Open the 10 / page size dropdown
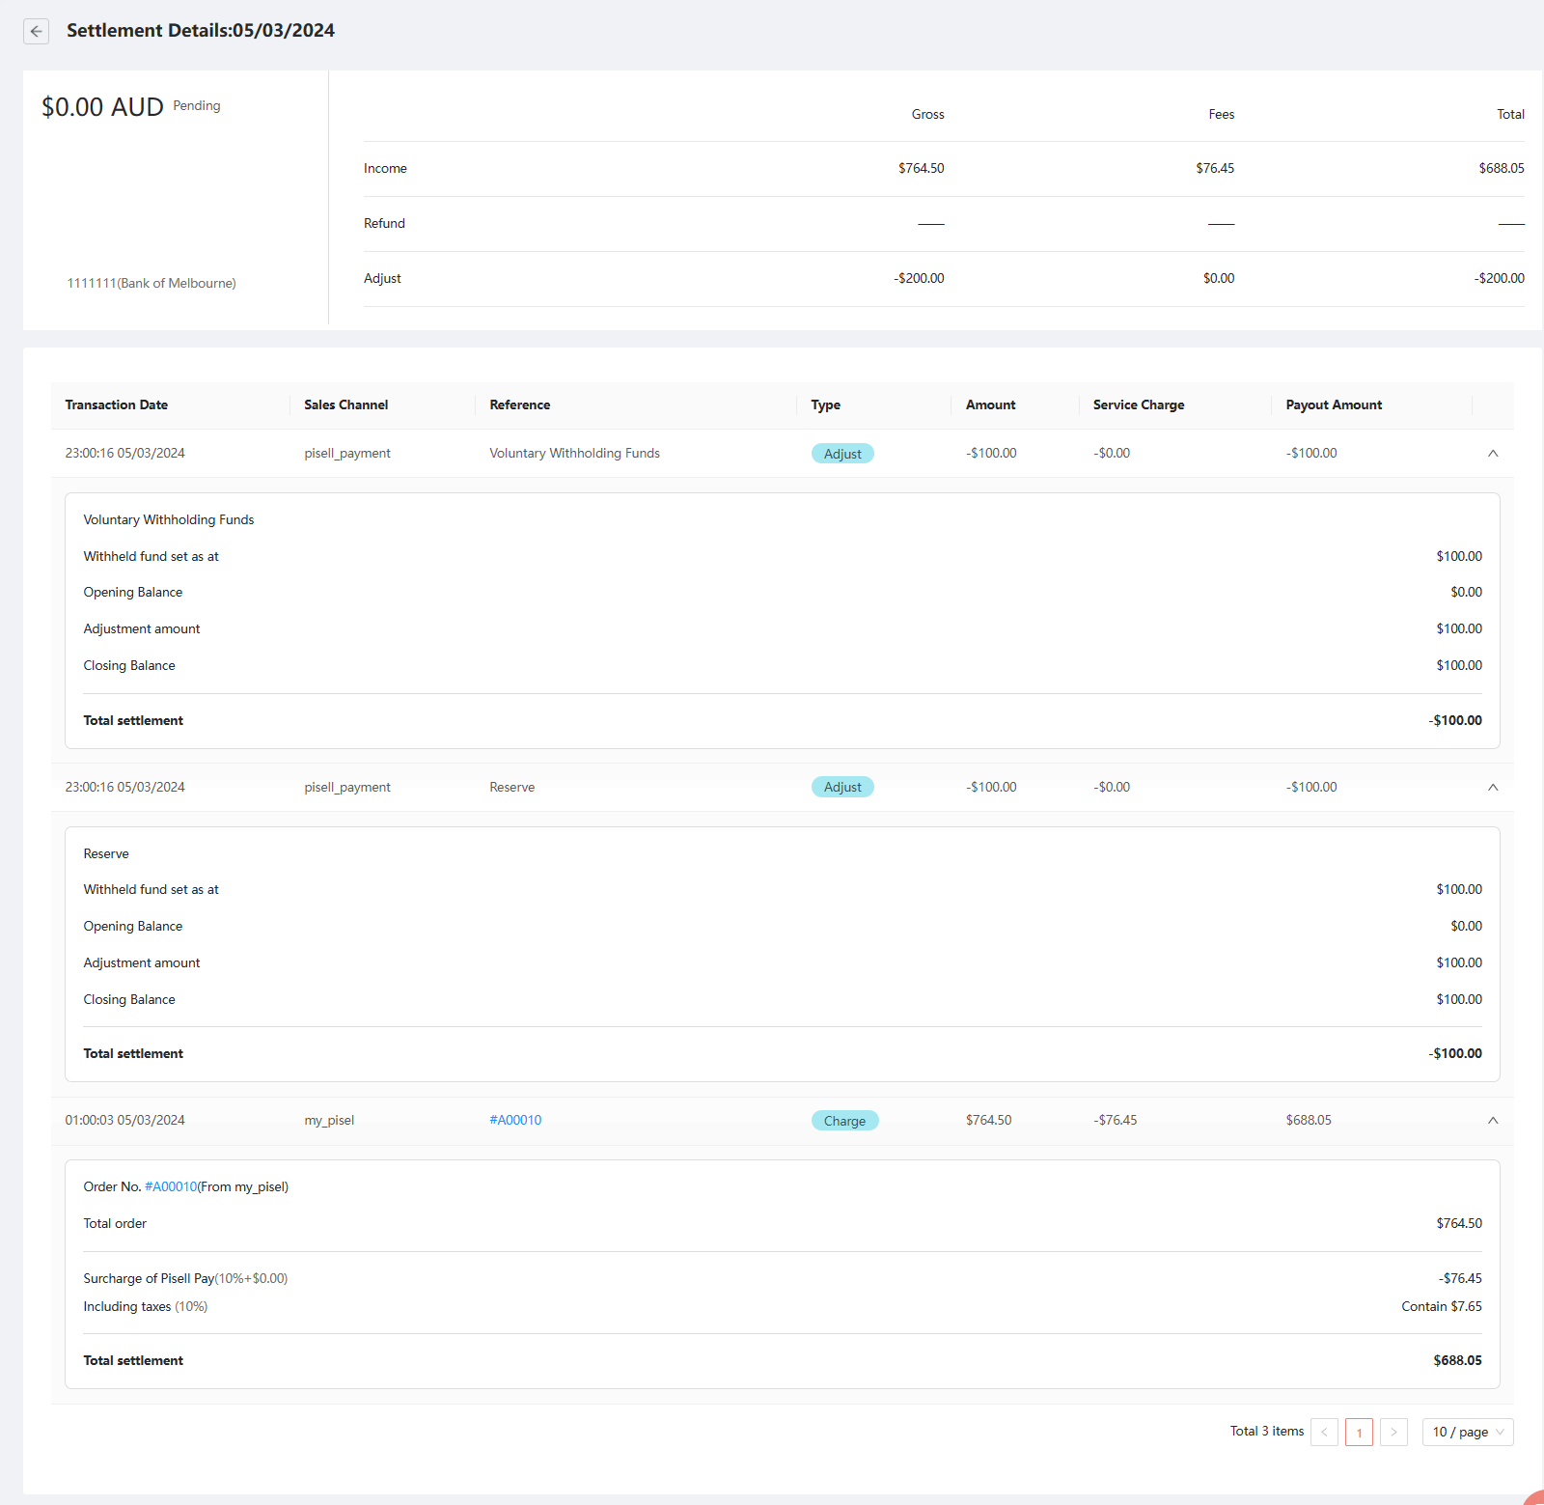Screen dimensions: 1544x1505 [1468, 1432]
